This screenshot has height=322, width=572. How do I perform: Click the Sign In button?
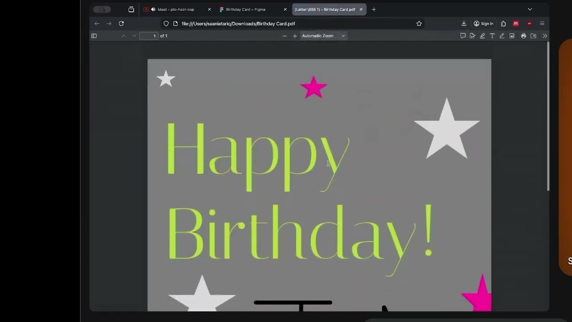point(484,23)
